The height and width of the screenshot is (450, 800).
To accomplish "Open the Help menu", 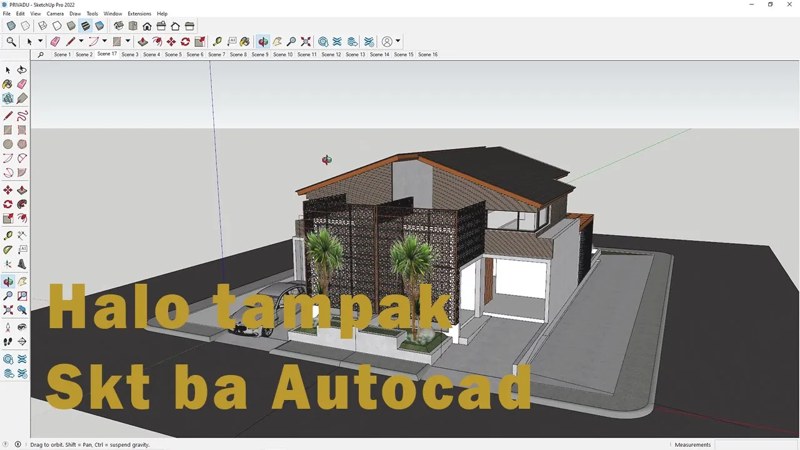I will tap(162, 14).
